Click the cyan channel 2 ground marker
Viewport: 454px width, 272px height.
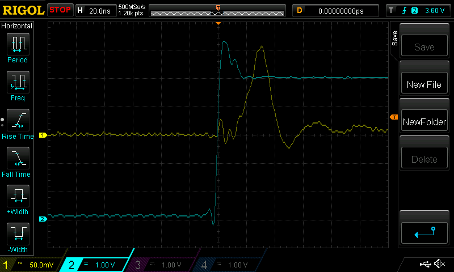pyautogui.click(x=43, y=219)
